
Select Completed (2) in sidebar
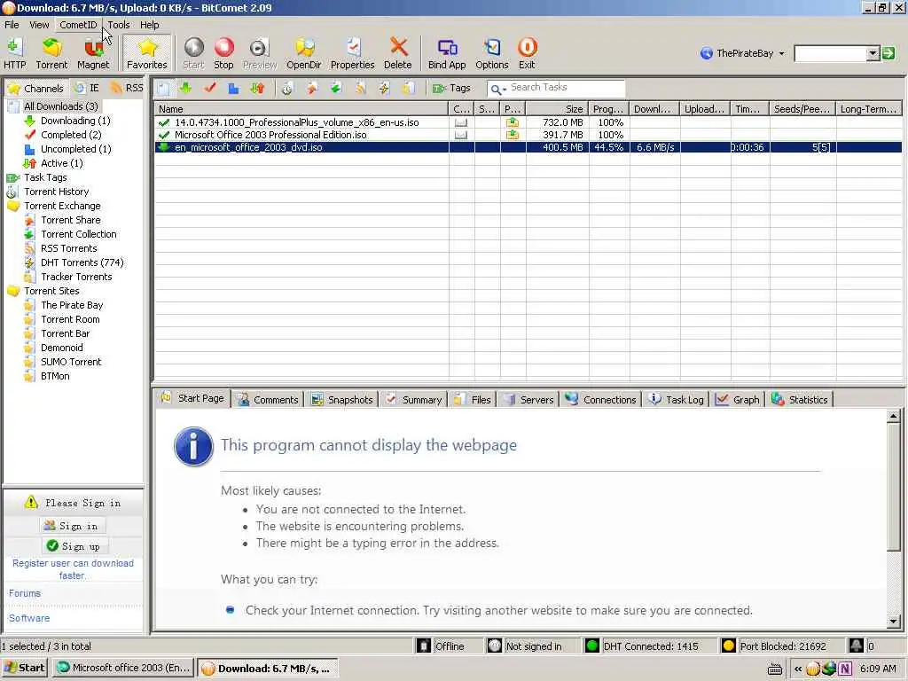coord(71,135)
